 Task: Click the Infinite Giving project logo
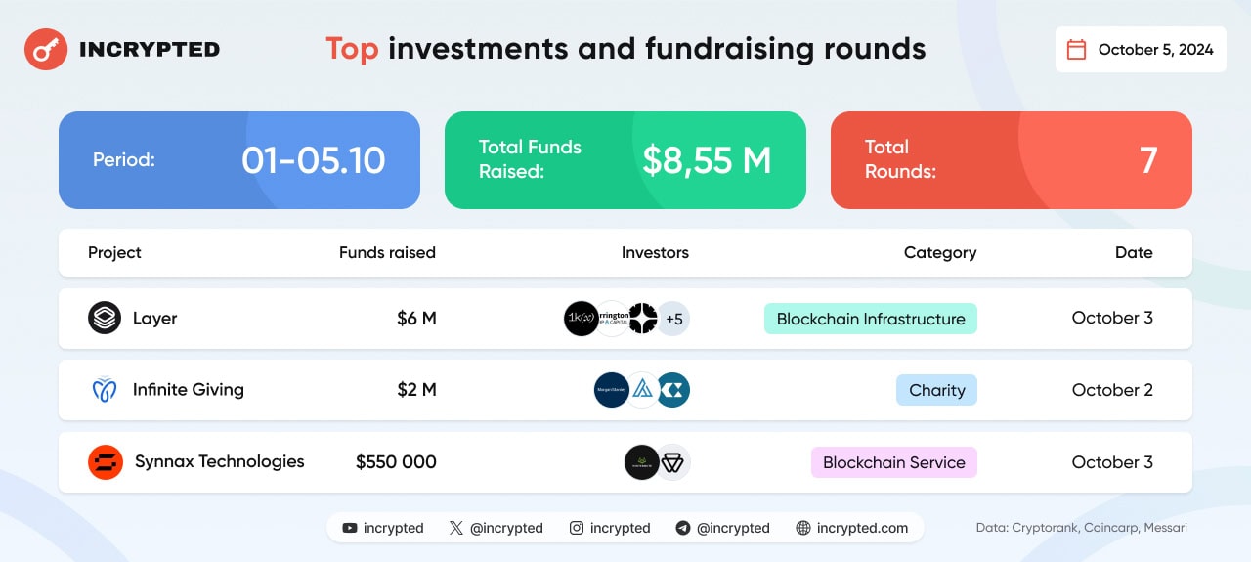click(105, 390)
